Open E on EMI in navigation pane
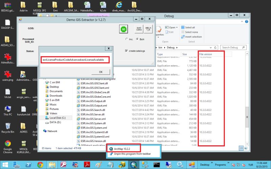The image size is (271, 169). 53,100
